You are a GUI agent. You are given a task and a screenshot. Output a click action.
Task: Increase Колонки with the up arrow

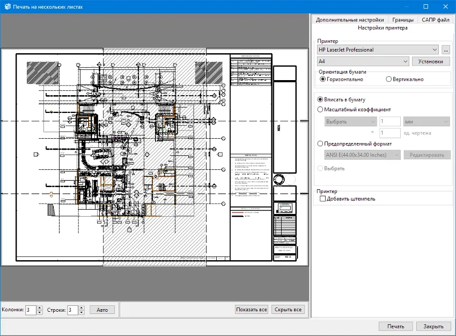[40, 308]
